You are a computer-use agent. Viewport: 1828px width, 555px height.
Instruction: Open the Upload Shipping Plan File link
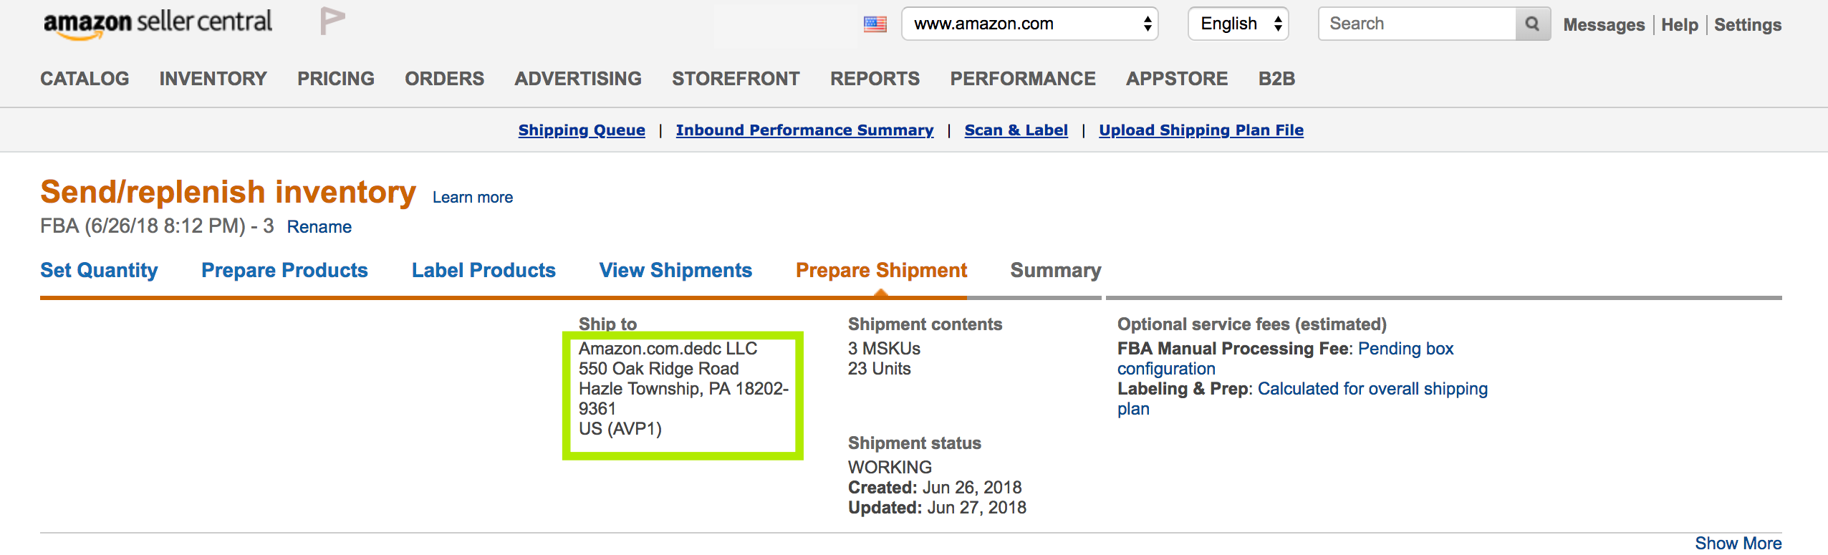click(1201, 130)
